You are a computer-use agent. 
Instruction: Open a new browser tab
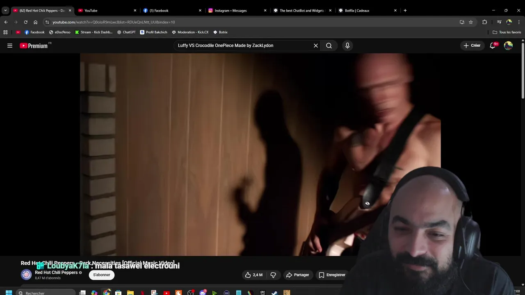tap(405, 10)
